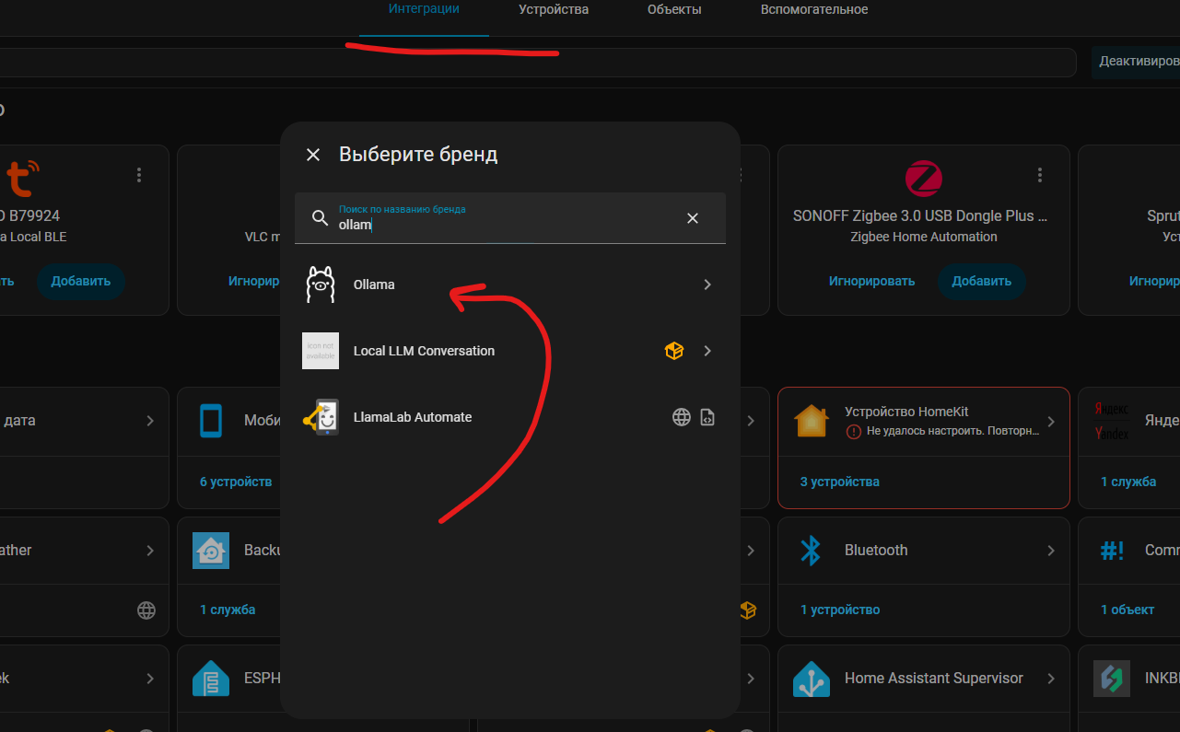Open the 'дата' card chevron
The width and height of the screenshot is (1180, 732).
(x=150, y=421)
